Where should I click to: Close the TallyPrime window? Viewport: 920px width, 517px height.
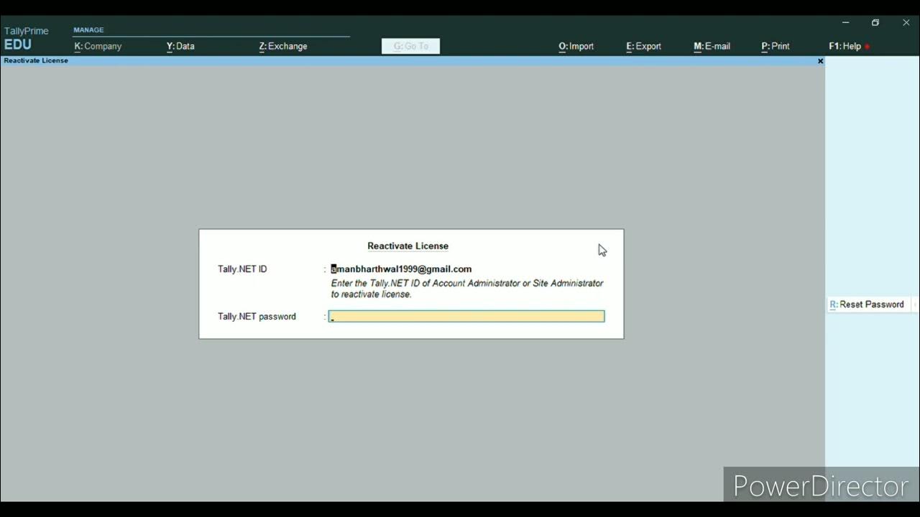[x=906, y=23]
